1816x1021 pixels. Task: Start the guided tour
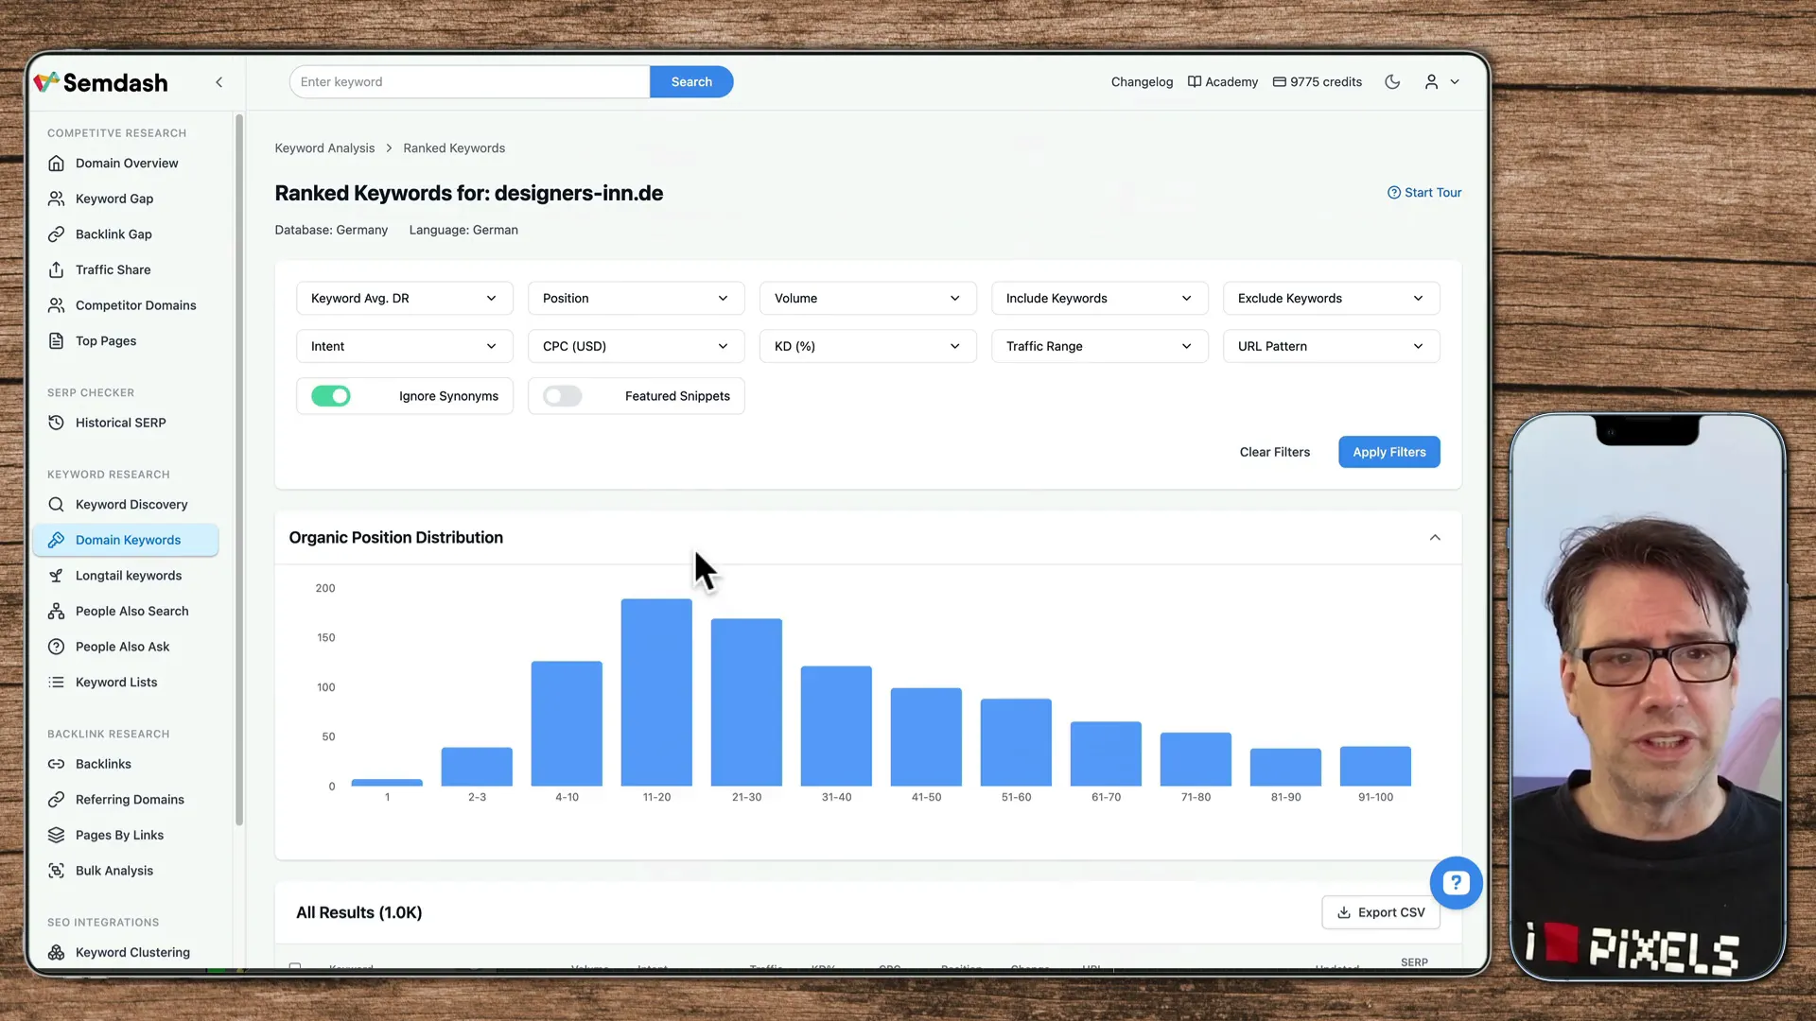pyautogui.click(x=1424, y=192)
